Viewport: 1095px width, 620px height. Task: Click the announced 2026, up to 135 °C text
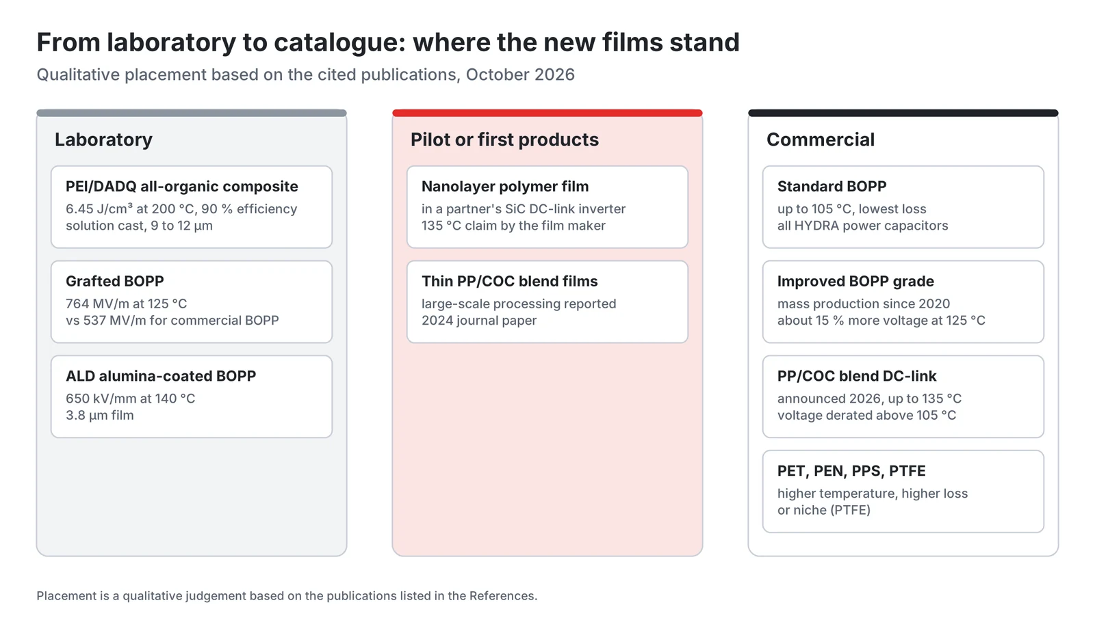tap(869, 399)
